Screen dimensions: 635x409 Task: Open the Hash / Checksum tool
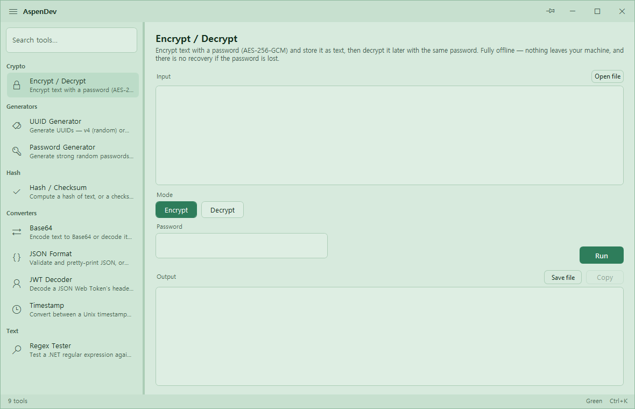point(73,192)
